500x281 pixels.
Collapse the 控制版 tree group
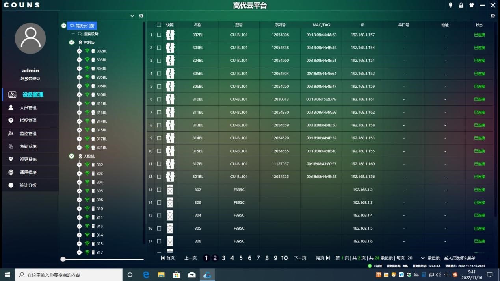(72, 43)
